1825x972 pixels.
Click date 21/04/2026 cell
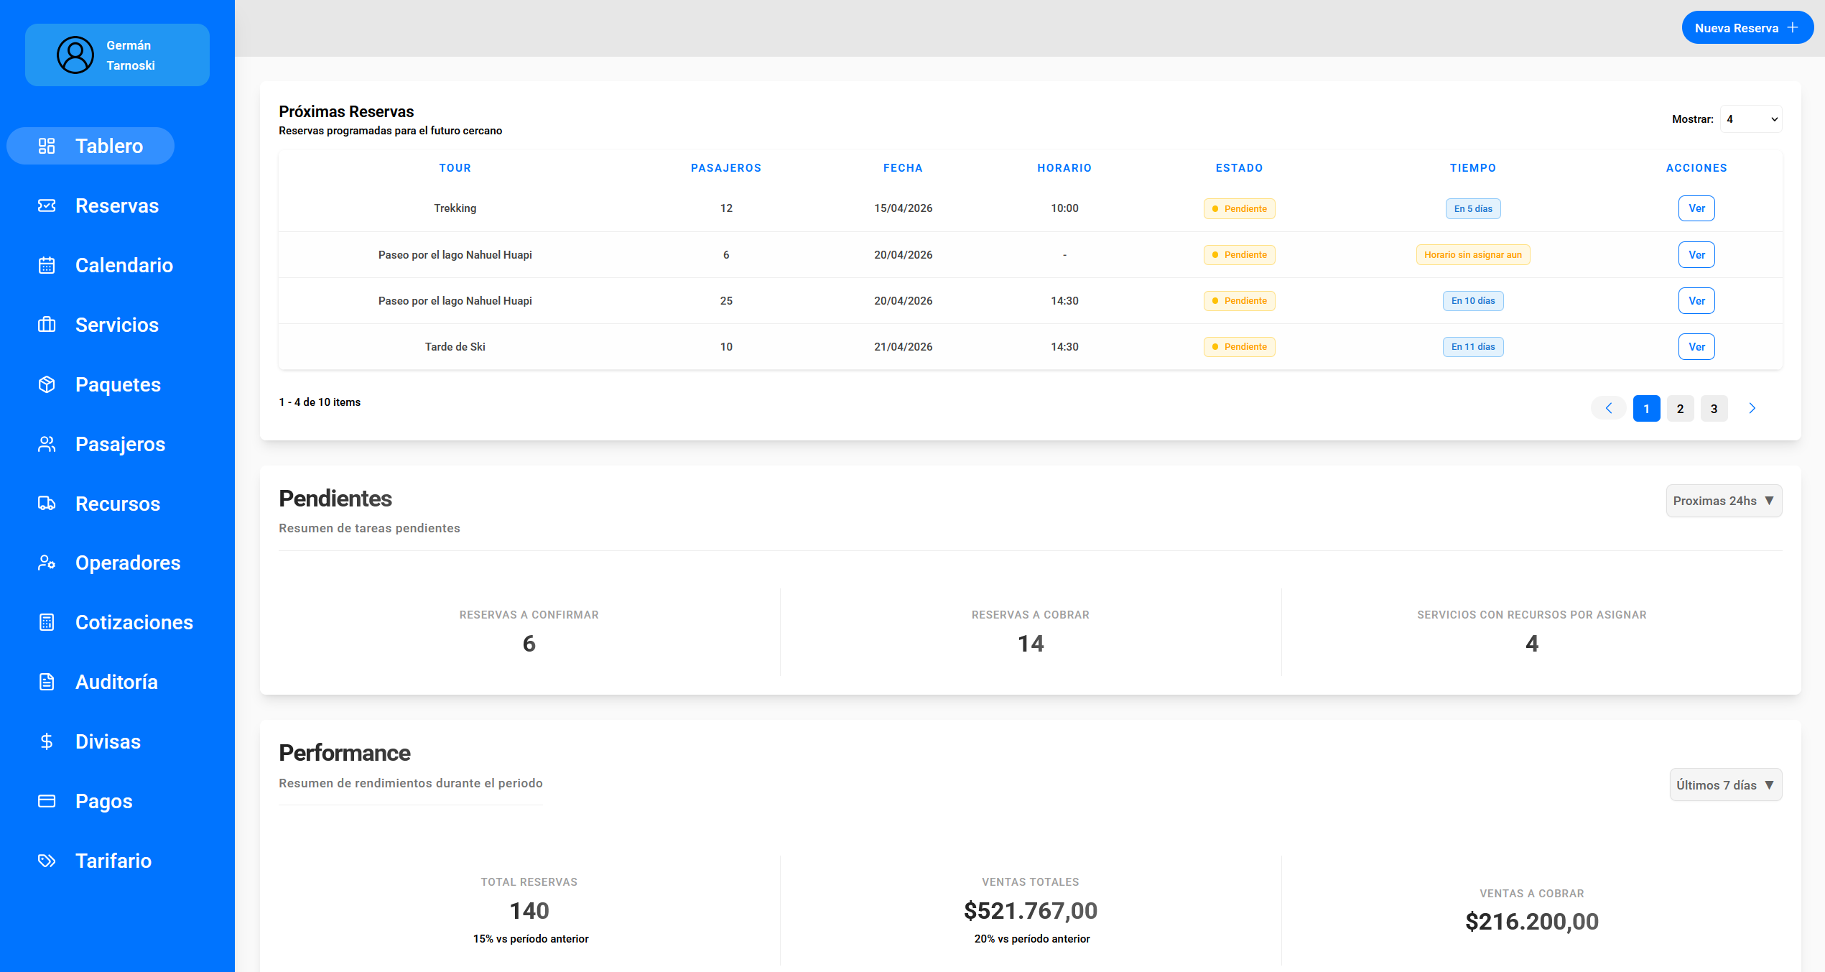(x=903, y=346)
